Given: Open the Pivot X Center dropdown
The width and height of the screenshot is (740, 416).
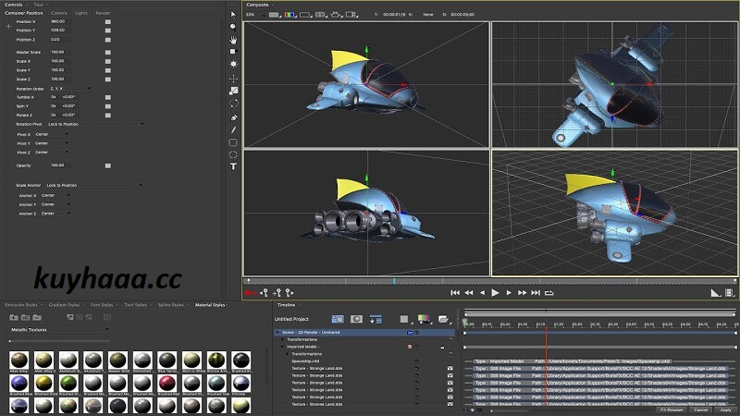Looking at the screenshot, I should [x=53, y=134].
